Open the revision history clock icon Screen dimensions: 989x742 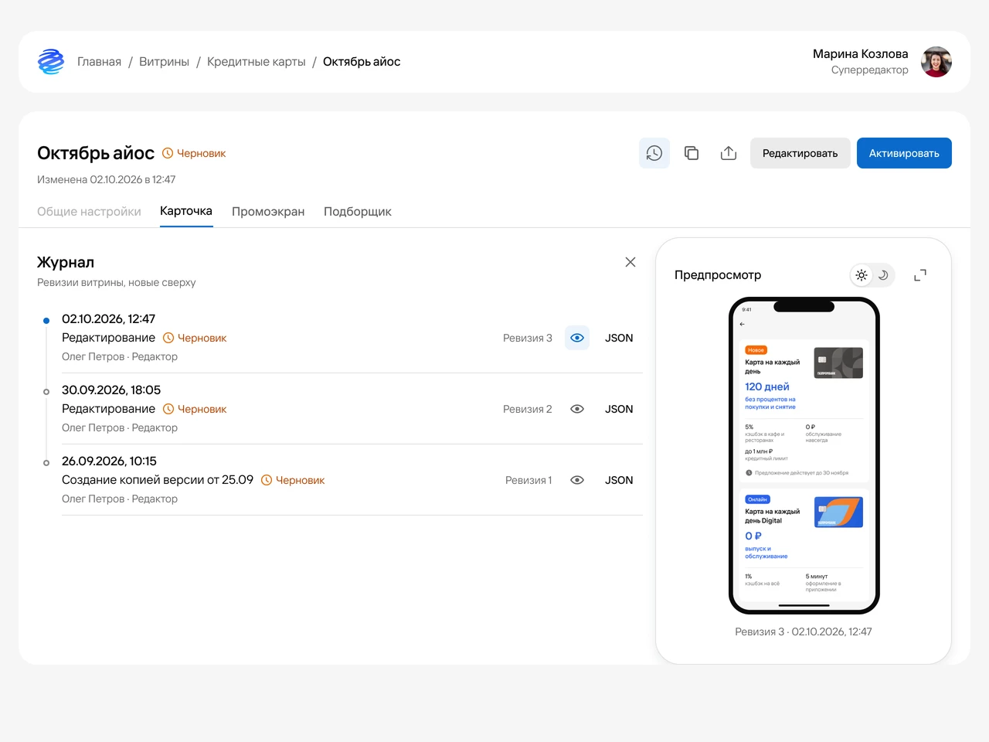(x=654, y=153)
